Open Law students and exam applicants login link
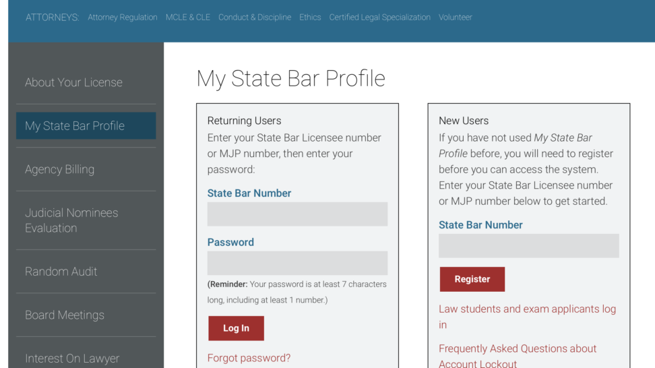The width and height of the screenshot is (655, 368). pos(527,317)
